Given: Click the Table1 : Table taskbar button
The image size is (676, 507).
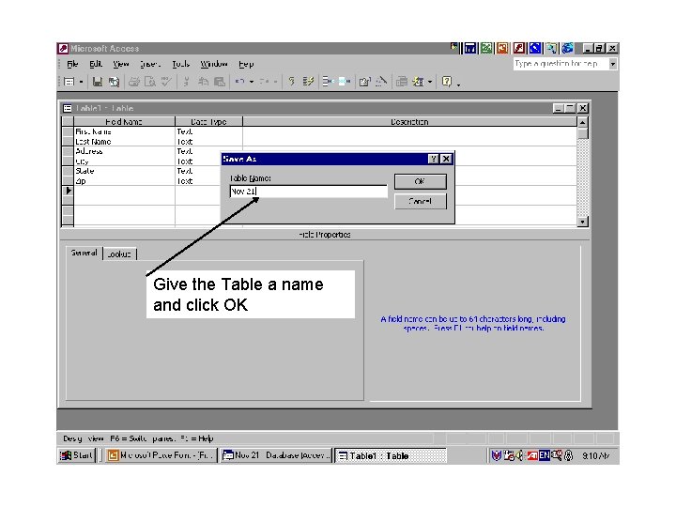Looking at the screenshot, I should [x=391, y=455].
